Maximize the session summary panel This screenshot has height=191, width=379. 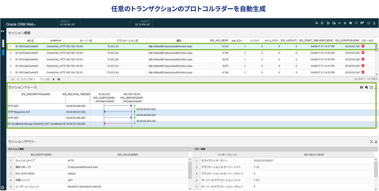click(x=371, y=142)
